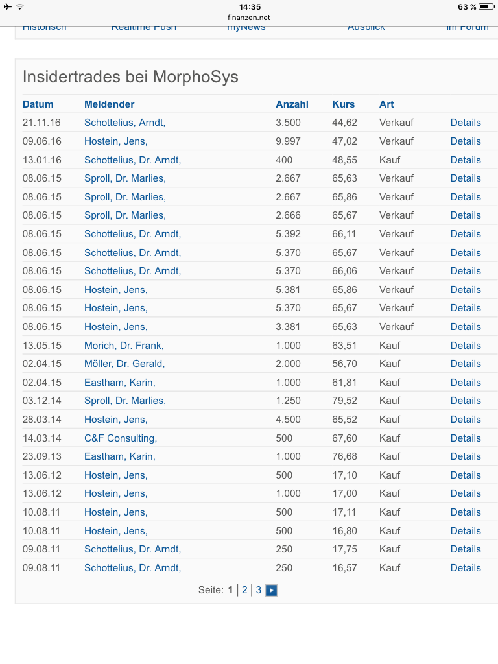
Task: Click the Anzahl column header
Action: 292,104
